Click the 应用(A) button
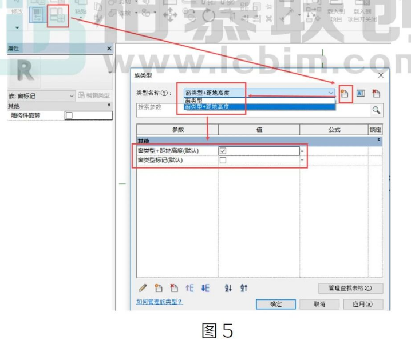Viewport: 411px width, 340px height. [x=363, y=304]
